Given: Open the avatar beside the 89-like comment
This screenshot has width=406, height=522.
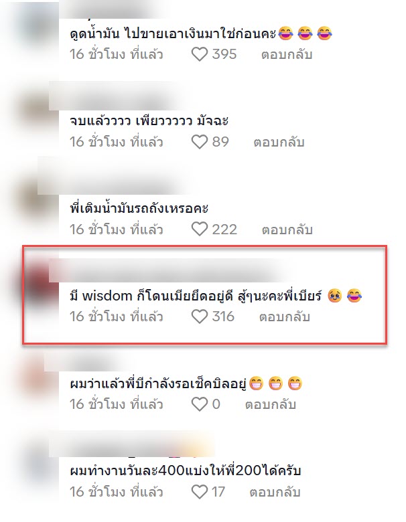Looking at the screenshot, I should [37, 112].
